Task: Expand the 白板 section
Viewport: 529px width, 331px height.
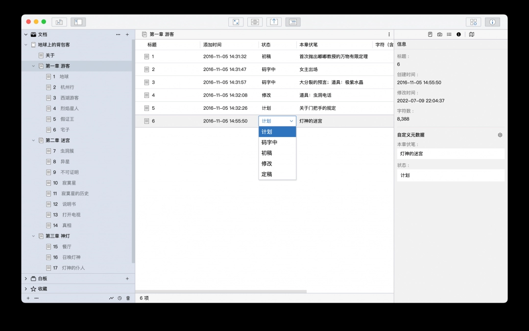Action: click(25, 278)
